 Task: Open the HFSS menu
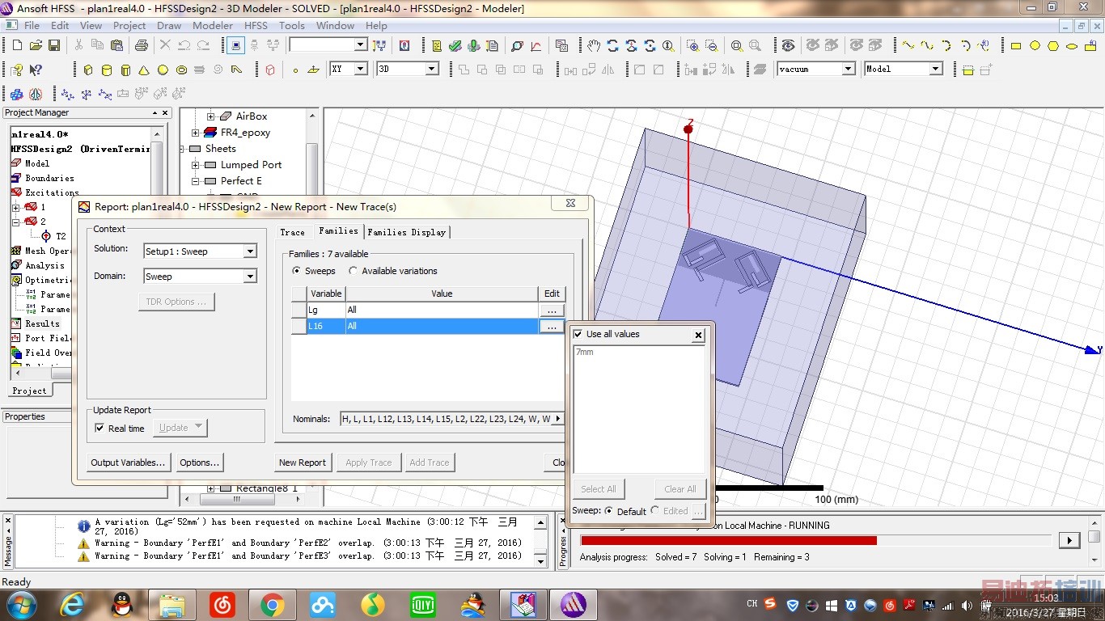256,25
